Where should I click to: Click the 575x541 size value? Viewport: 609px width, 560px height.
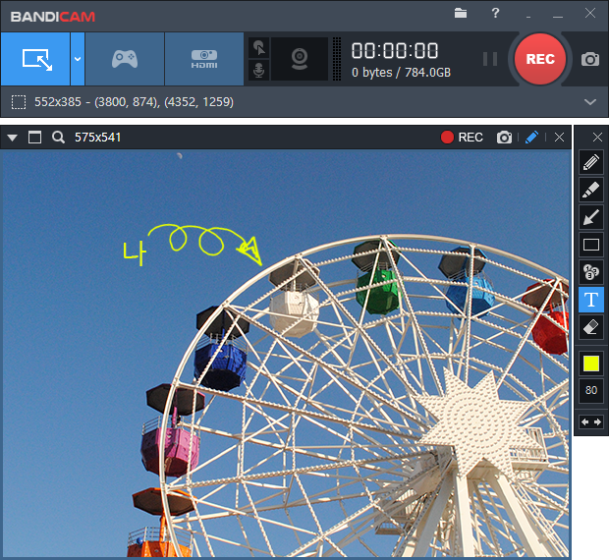pos(97,138)
